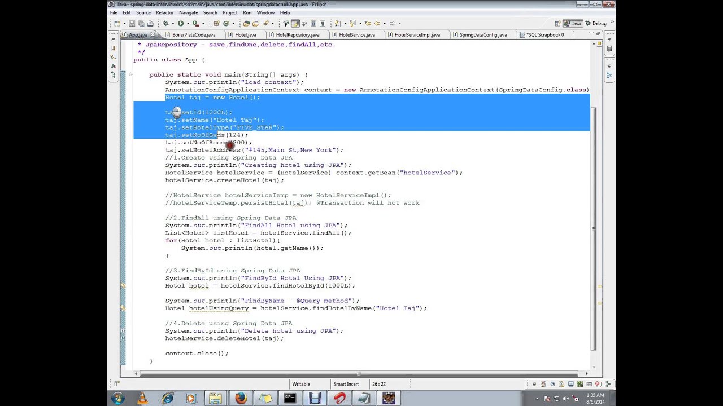Navigate Back with yellow left arrow
This screenshot has height=406, width=723.
377,23
